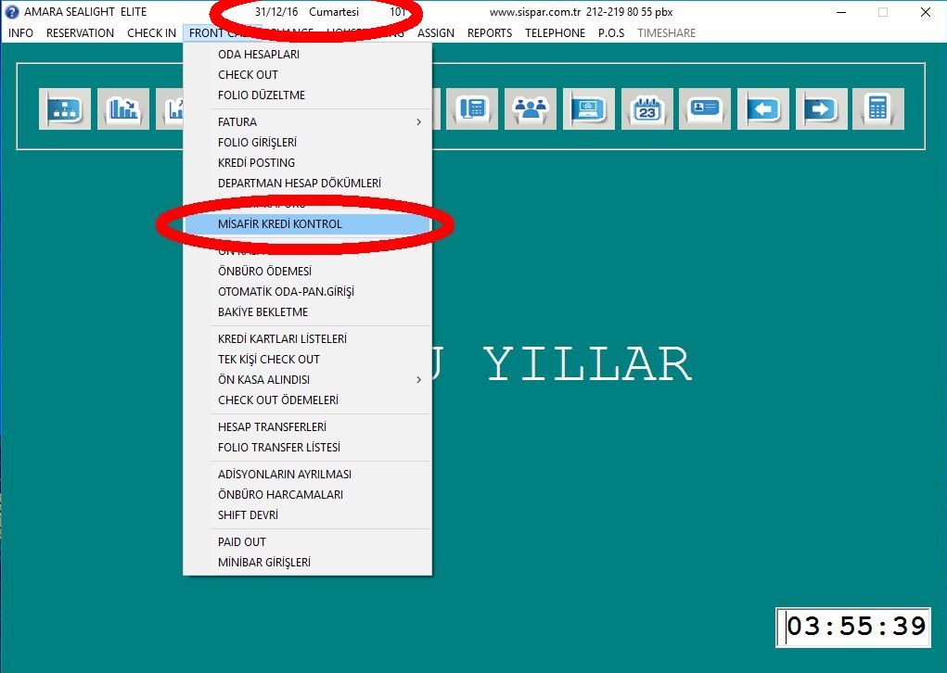This screenshot has height=673, width=947.
Task: Open the RESERVATION menu
Action: pos(80,32)
